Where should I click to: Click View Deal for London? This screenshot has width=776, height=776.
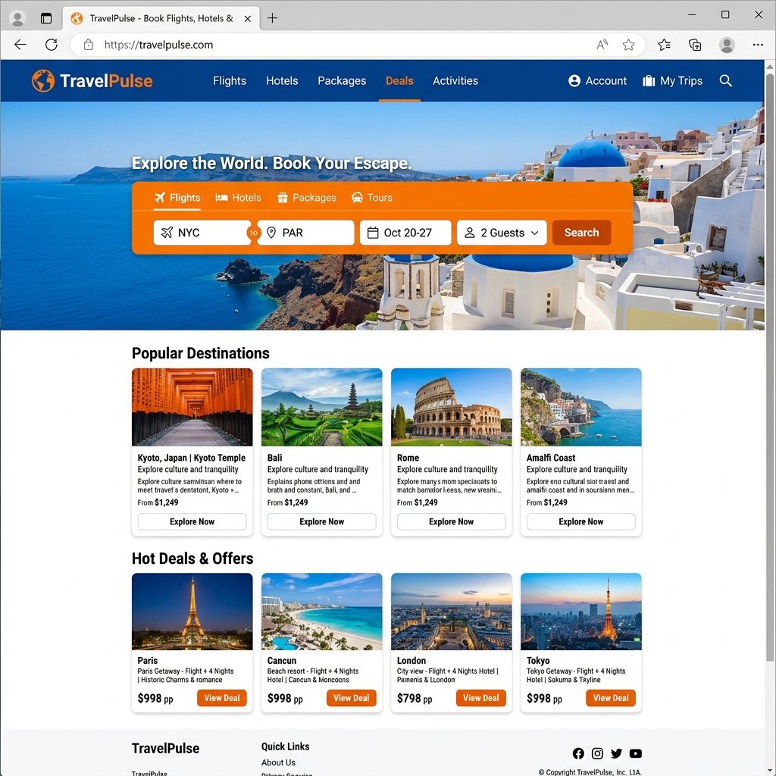pyautogui.click(x=481, y=698)
